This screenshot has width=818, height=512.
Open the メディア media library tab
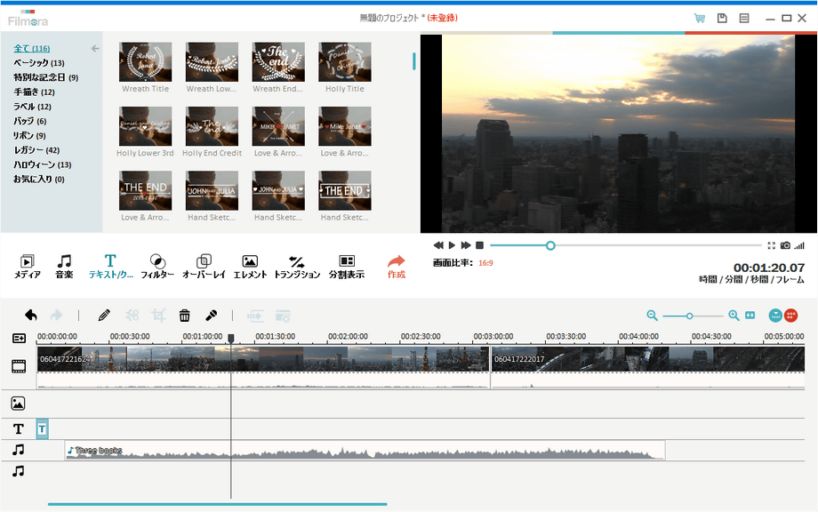click(28, 266)
